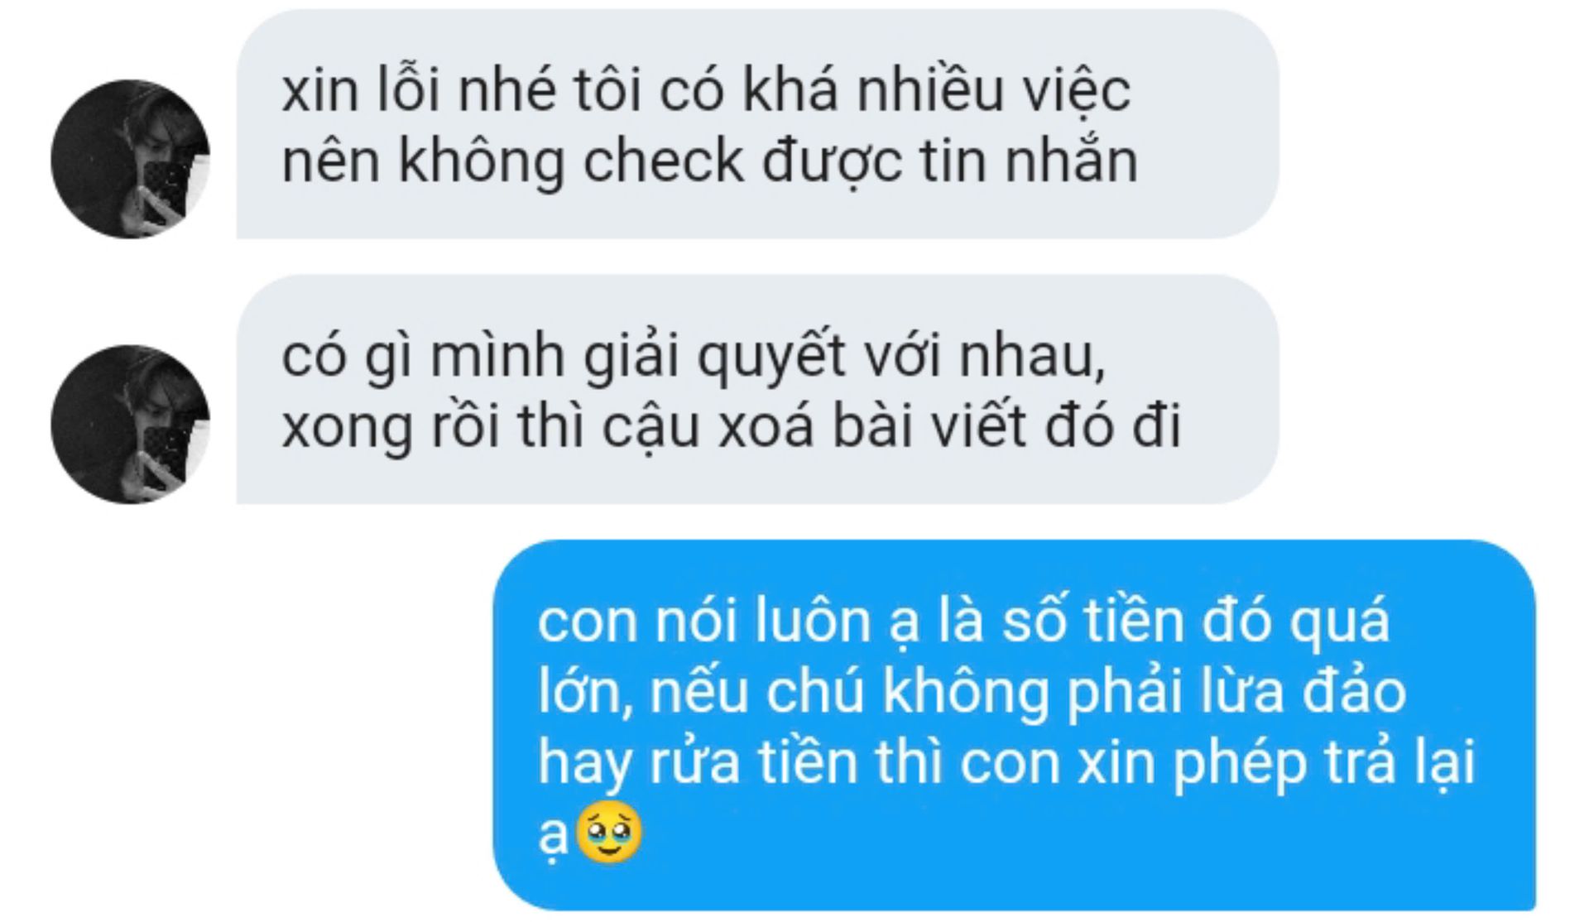Select the gray bubble starting "có gì mình"
Screen dimensions: 1589x922
tap(757, 389)
